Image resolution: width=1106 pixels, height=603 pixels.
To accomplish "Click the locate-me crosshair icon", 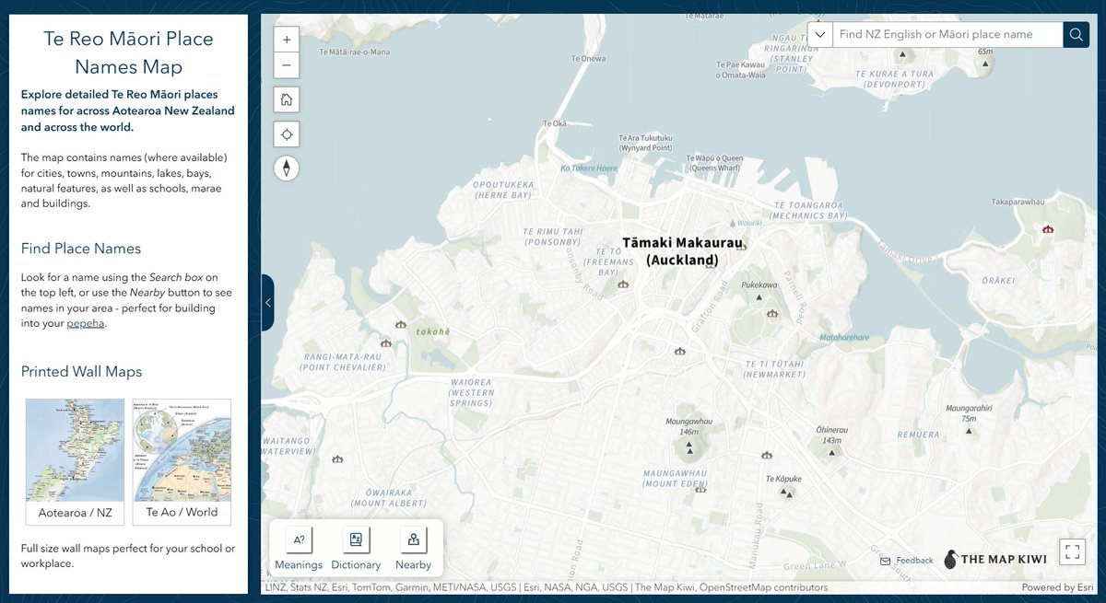I will coord(287,133).
